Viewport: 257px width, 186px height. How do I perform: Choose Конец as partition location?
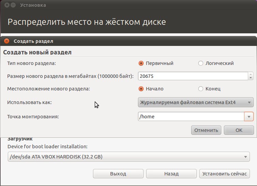(201, 89)
